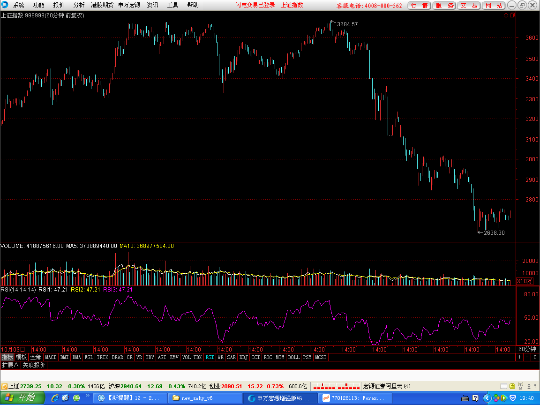Select the 指标 tab
540x405 pixels.
7,357
